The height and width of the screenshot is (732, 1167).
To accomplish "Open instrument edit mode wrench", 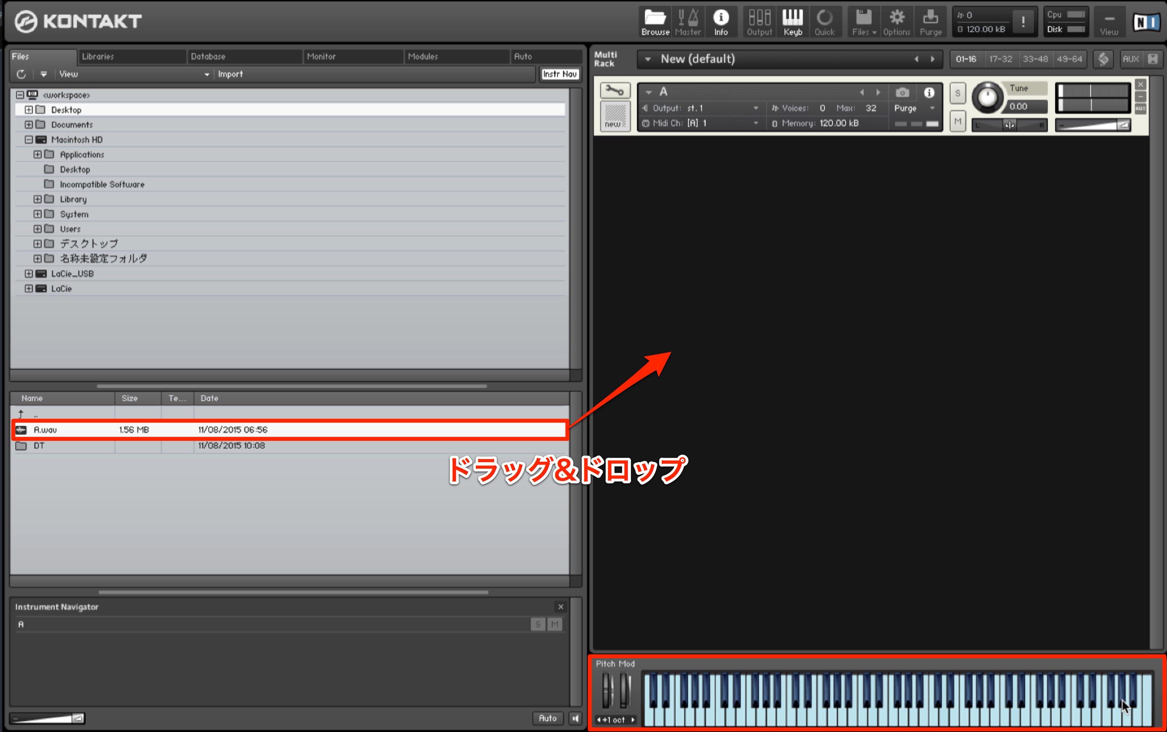I will tap(615, 90).
